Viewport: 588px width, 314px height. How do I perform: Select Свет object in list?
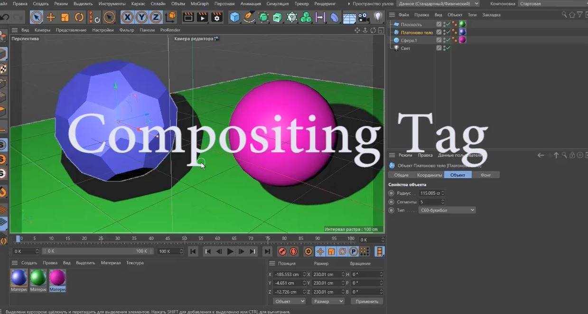point(405,48)
